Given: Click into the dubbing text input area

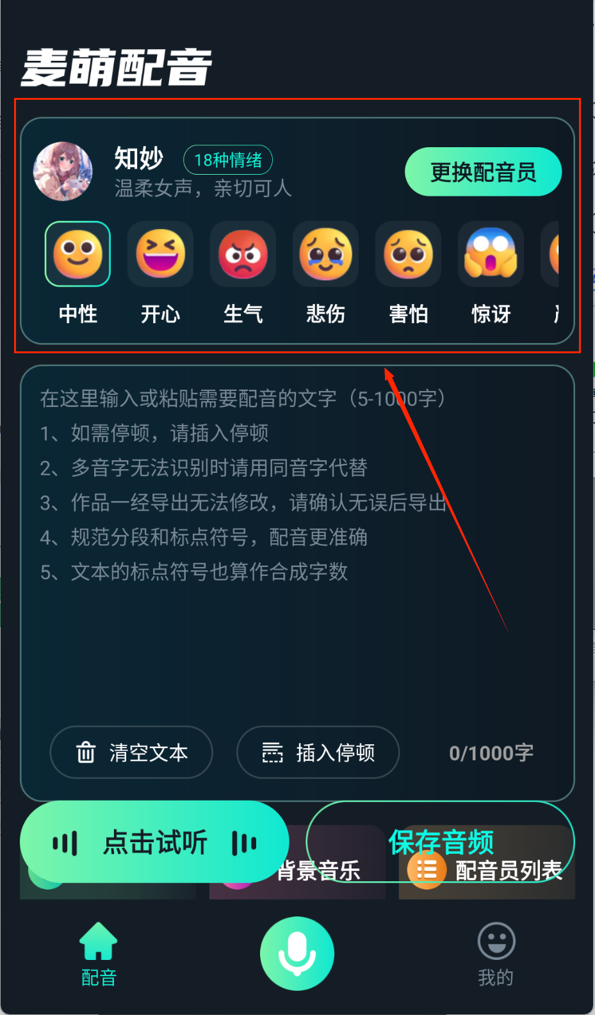Looking at the screenshot, I should tap(297, 544).
